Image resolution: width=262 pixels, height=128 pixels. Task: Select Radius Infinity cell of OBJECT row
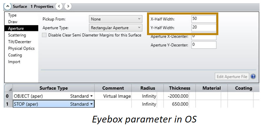[144, 96]
